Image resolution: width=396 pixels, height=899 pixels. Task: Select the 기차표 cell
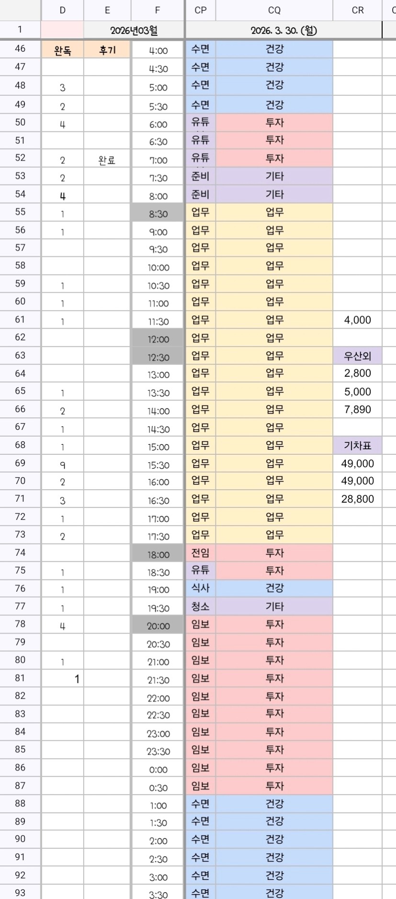[x=357, y=446]
